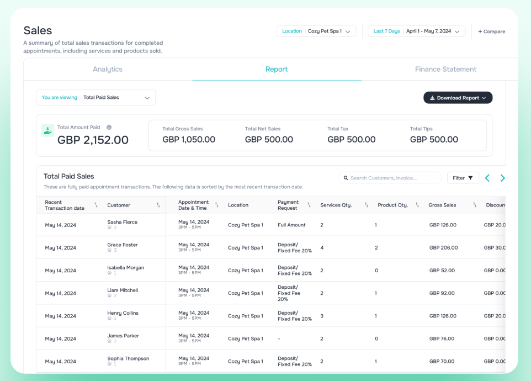Viewport: 531px width, 381px height.
Task: Click paw icon under Sasha Fierce
Action: pyautogui.click(x=109, y=227)
